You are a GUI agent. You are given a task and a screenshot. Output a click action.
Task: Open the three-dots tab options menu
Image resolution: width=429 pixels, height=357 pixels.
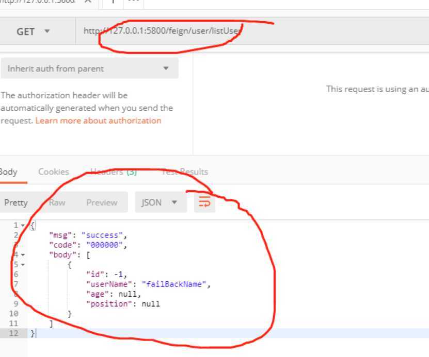coord(133,2)
